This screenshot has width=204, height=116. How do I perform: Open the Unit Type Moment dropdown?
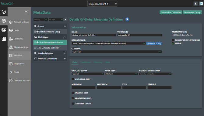[x=121, y=74]
